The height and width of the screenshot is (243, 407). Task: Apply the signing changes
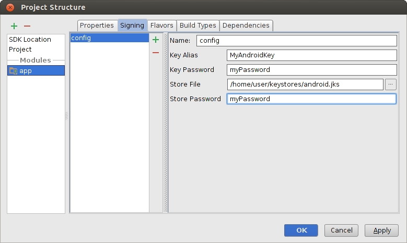382,230
